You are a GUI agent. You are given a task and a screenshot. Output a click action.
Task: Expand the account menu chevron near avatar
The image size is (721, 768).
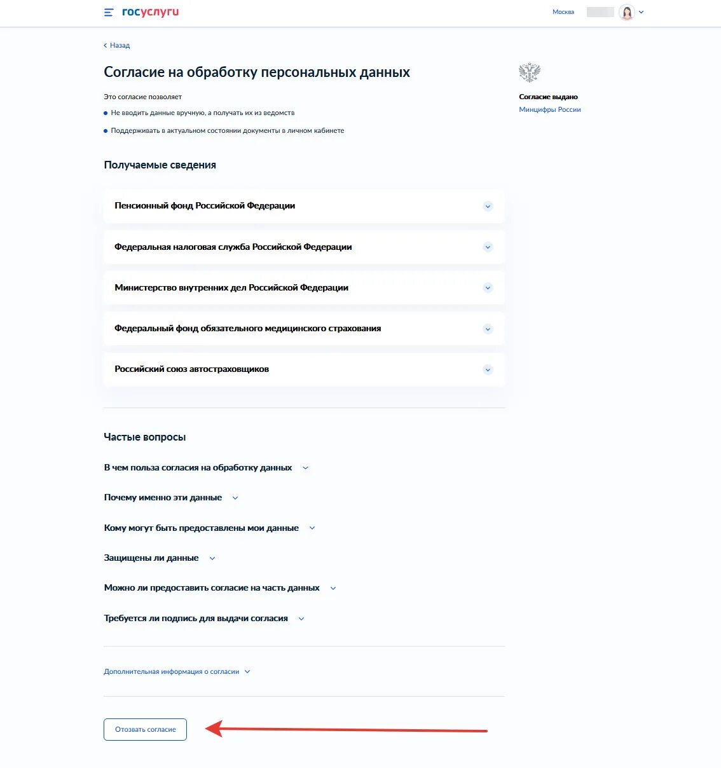coord(641,12)
